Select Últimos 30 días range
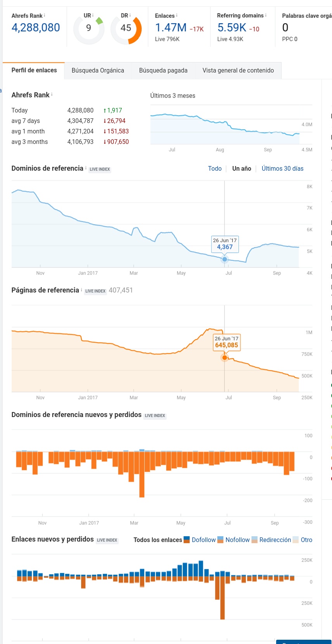The height and width of the screenshot is (644, 332). tap(282, 168)
